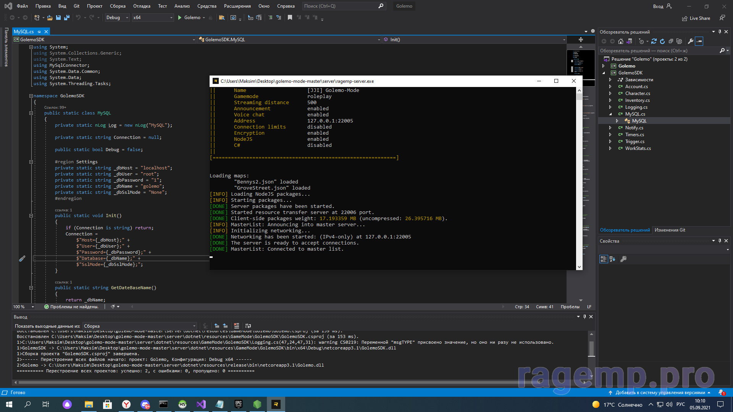The image size is (733, 412).
Task: Switch to Изменения Git tab
Action: [x=670, y=230]
